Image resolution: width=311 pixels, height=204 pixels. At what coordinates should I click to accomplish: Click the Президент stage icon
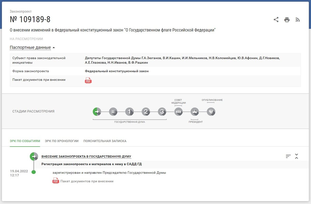[x=195, y=112]
